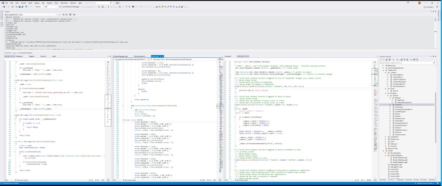
Task: Select CollisionManager.h in Solution Explorer
Action: point(400,82)
